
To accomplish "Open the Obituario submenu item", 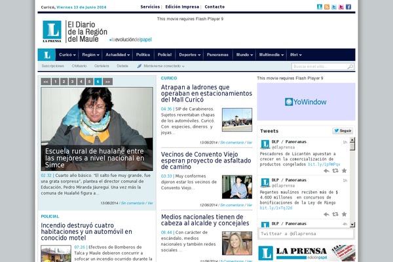I will click(79, 66).
